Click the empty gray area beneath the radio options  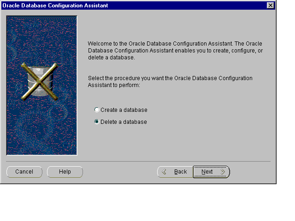175,143
